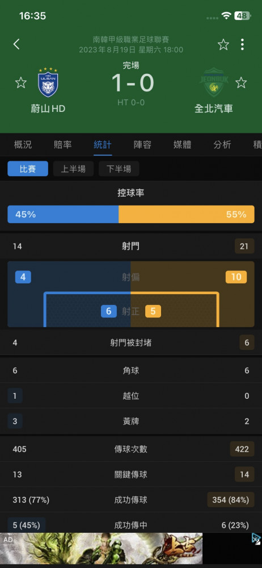
Task: Tap the back arrow icon
Action: (16, 44)
